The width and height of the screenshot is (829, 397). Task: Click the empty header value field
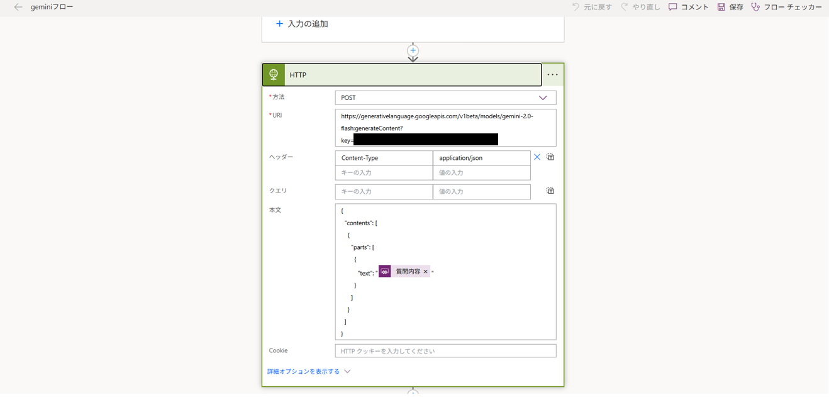[482, 172]
